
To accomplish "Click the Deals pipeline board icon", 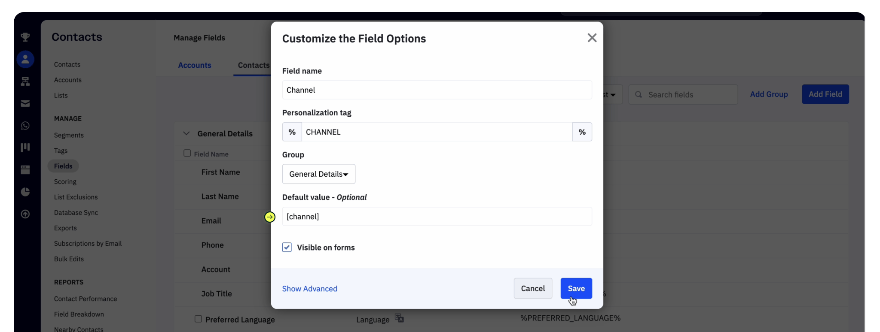I will pyautogui.click(x=25, y=148).
